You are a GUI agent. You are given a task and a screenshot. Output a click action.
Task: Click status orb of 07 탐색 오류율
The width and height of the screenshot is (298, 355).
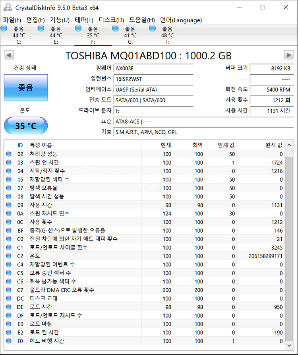coord(9,188)
